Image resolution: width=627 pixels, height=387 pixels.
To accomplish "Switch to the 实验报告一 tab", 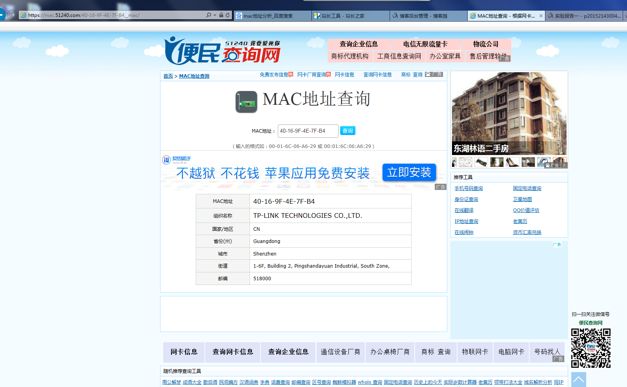I will pyautogui.click(x=585, y=16).
